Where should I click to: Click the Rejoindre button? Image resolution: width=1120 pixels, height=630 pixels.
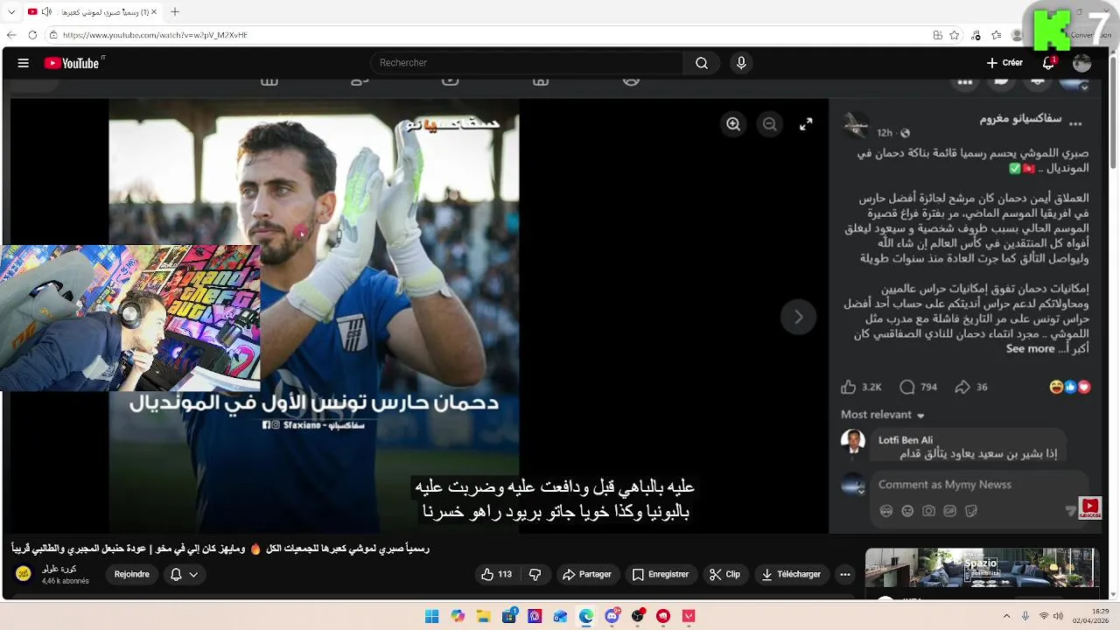click(132, 574)
